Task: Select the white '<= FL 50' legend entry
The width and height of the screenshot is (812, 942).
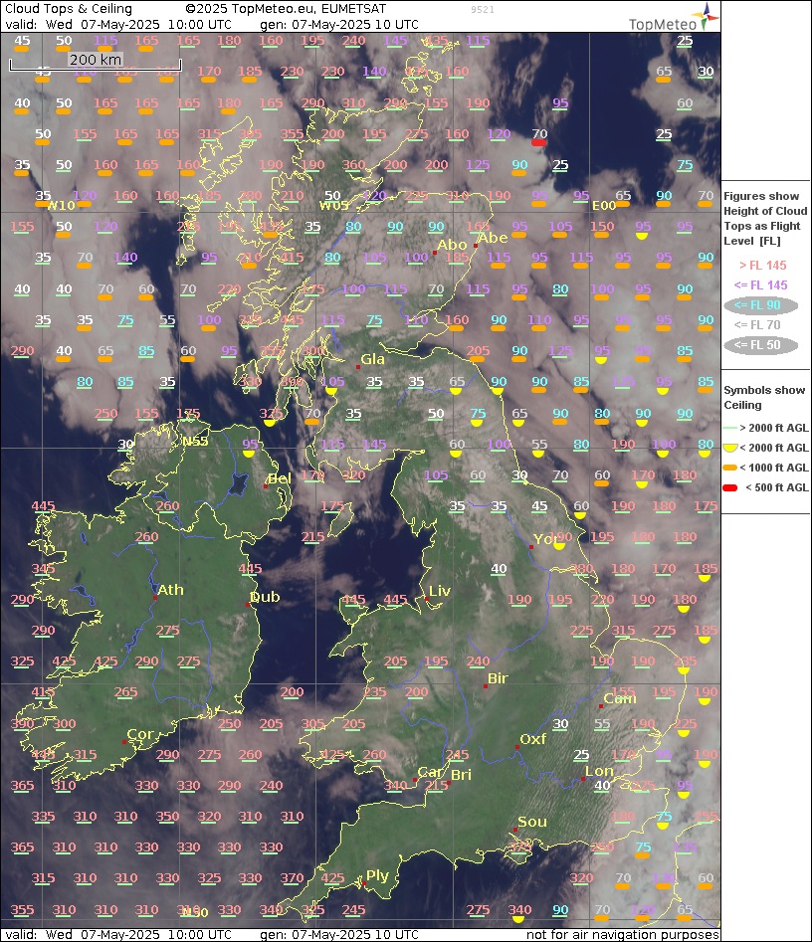Action: [x=761, y=345]
